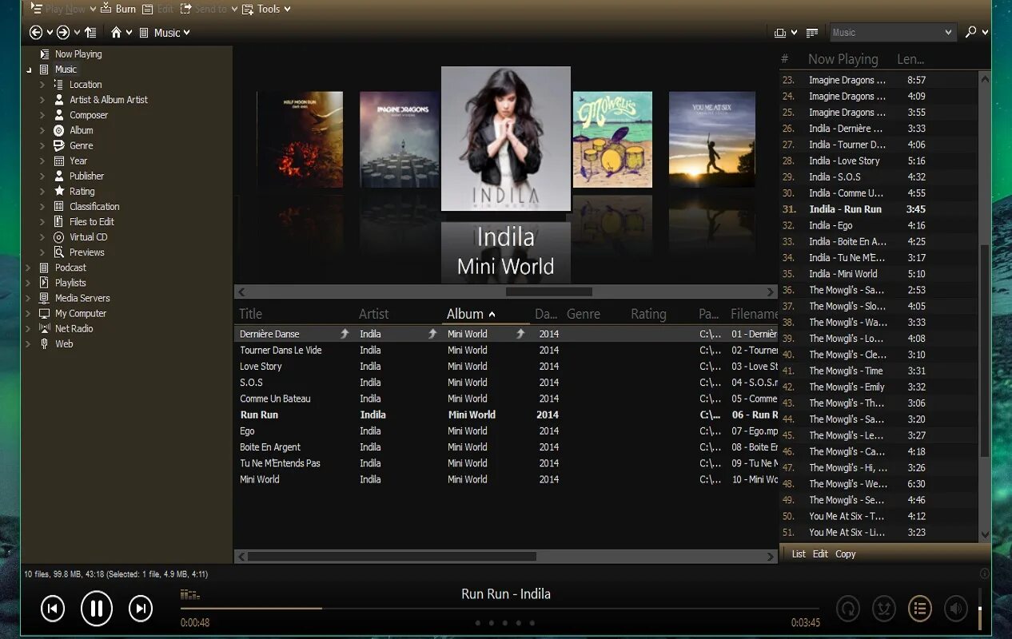Expand the Podcast node
Viewport: 1012px width, 639px height.
click(28, 268)
